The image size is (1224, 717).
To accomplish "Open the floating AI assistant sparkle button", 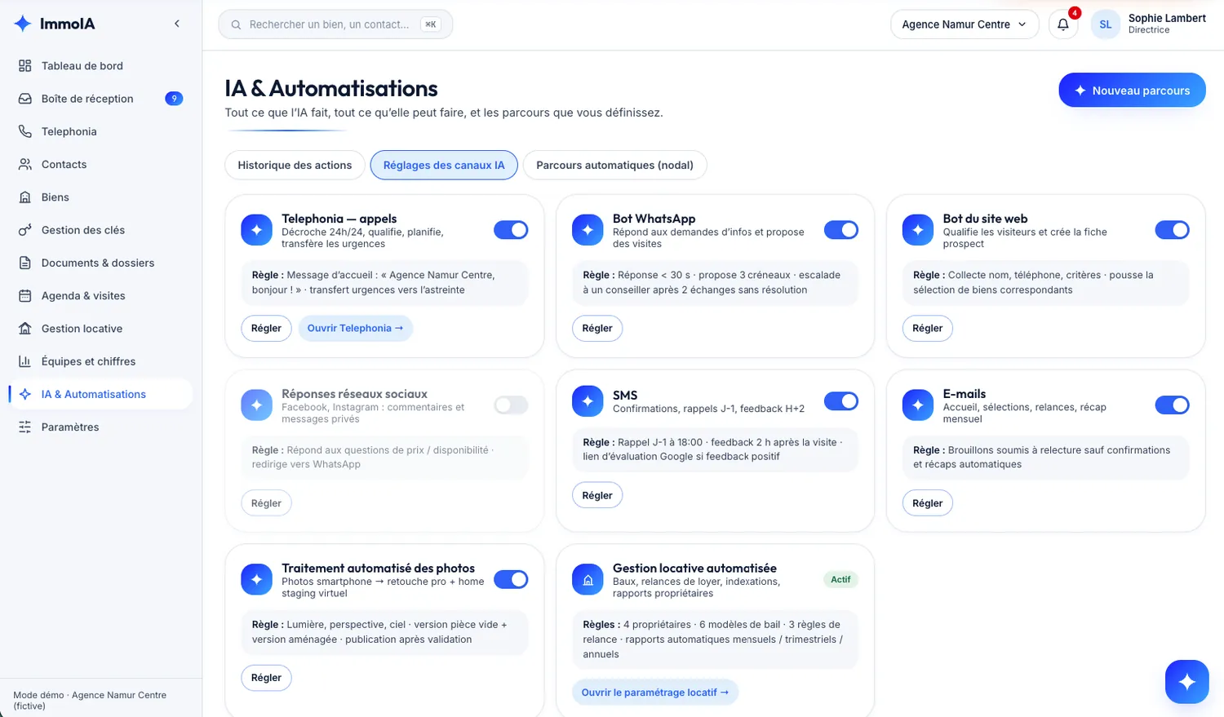I will pyautogui.click(x=1186, y=681).
